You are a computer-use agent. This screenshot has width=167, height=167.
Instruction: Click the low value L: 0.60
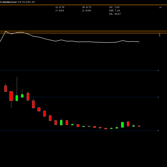coord(87,11)
